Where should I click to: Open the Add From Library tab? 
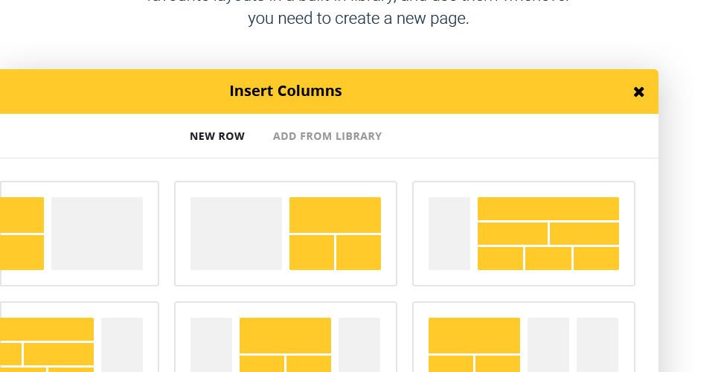click(327, 136)
